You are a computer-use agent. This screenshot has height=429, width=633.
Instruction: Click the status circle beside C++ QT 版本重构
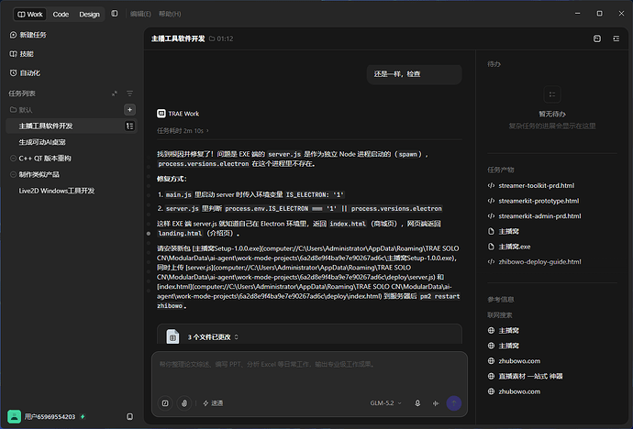click(x=13, y=159)
